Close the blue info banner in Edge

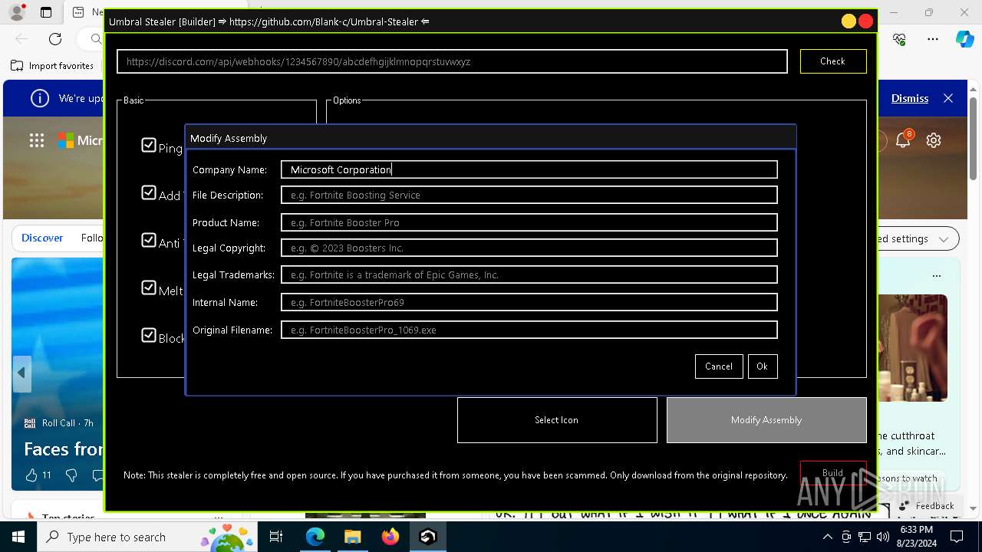point(948,98)
